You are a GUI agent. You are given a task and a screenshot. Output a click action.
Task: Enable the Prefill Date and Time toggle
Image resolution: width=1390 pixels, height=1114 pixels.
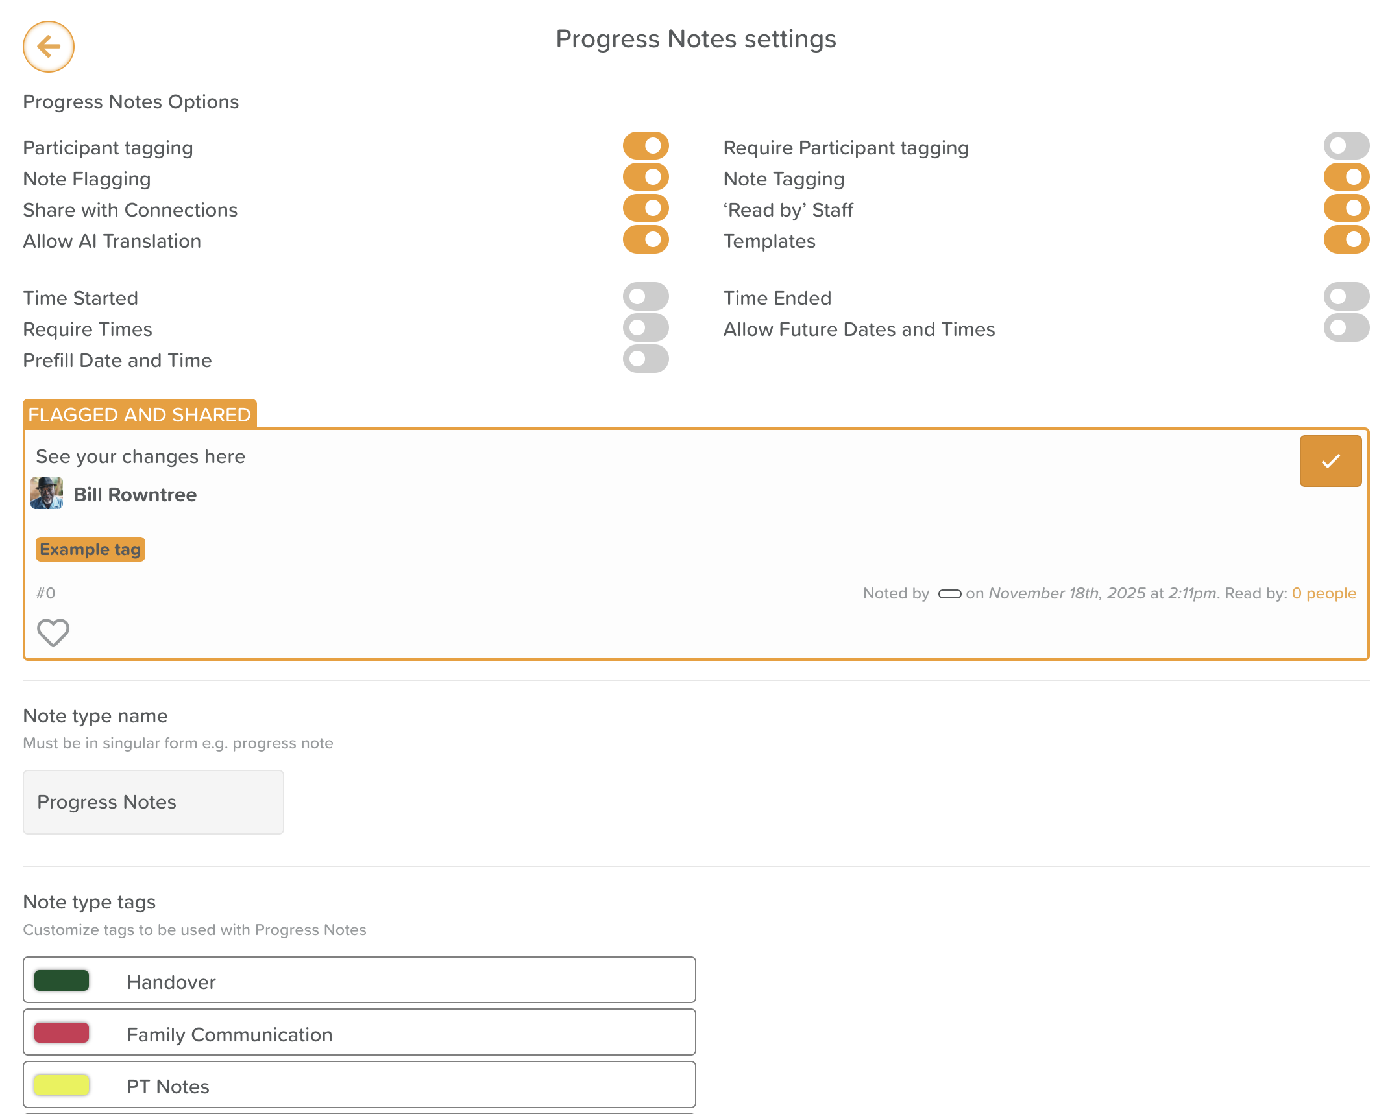coord(646,359)
